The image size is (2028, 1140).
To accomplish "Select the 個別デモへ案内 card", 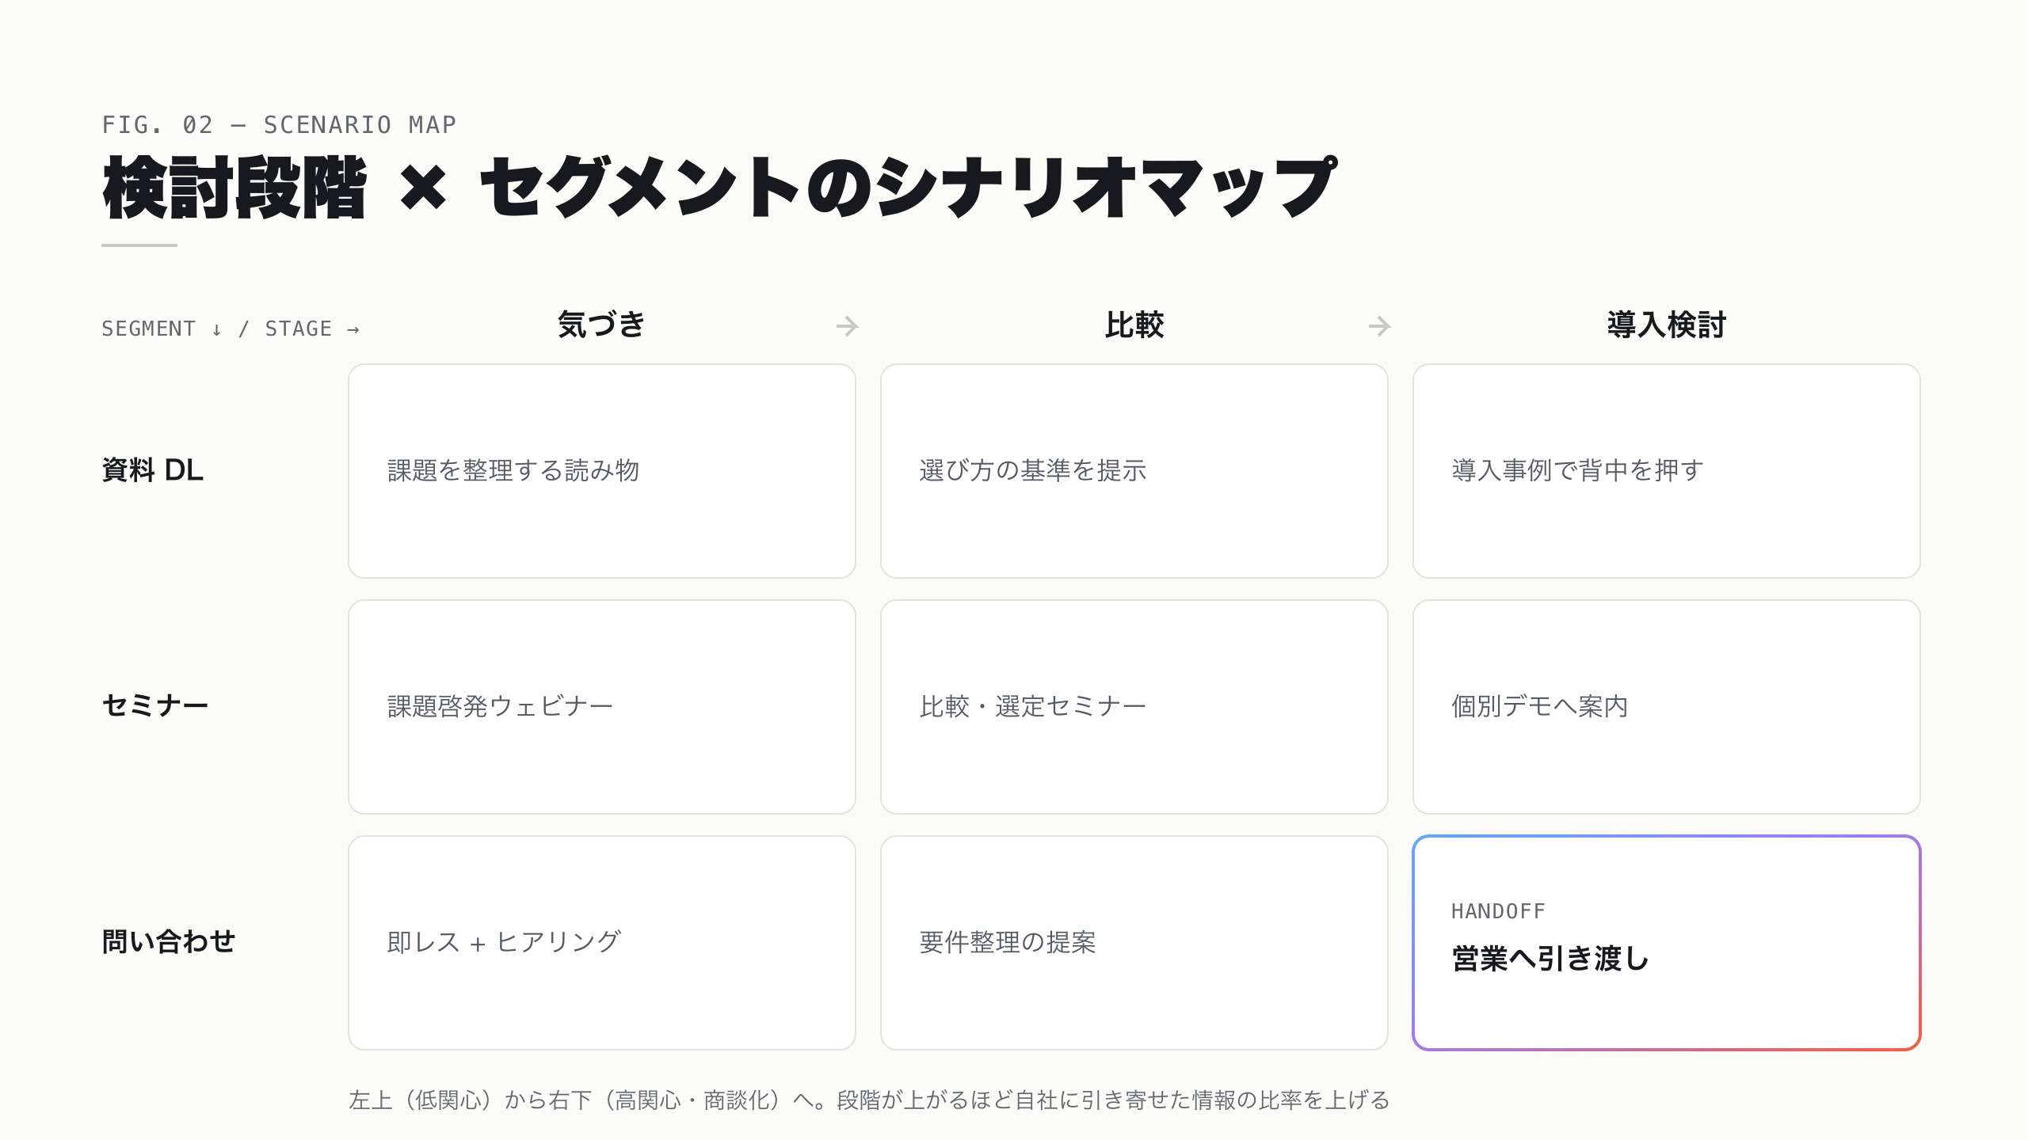I will pyautogui.click(x=1667, y=707).
